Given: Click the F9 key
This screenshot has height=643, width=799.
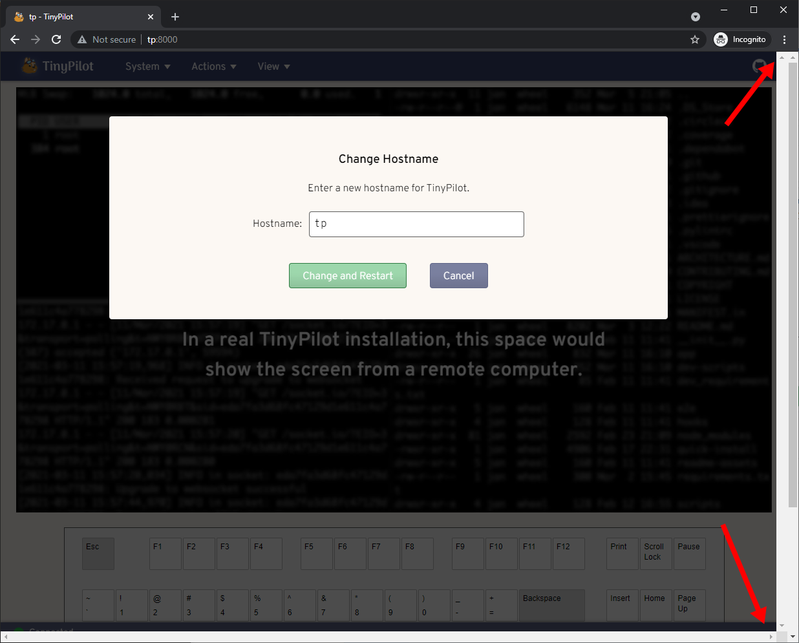Looking at the screenshot, I should point(468,554).
